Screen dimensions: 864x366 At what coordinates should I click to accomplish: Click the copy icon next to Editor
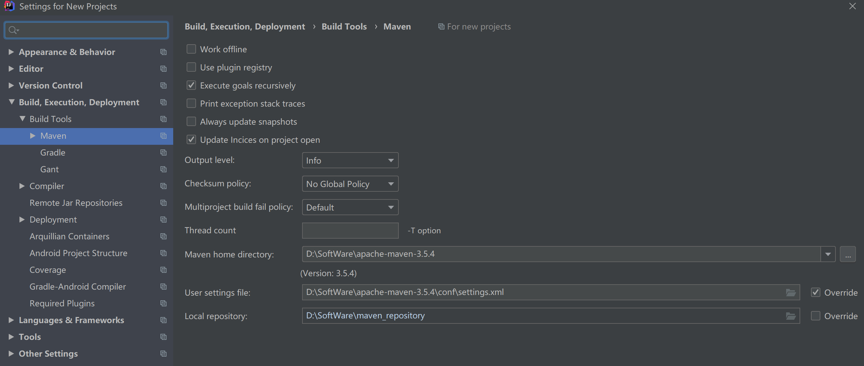tap(163, 69)
